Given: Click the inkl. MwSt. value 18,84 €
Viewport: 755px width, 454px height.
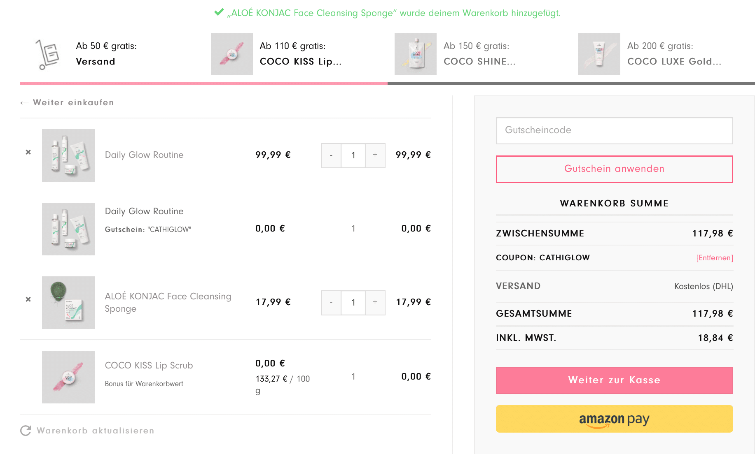Looking at the screenshot, I should (x=715, y=338).
